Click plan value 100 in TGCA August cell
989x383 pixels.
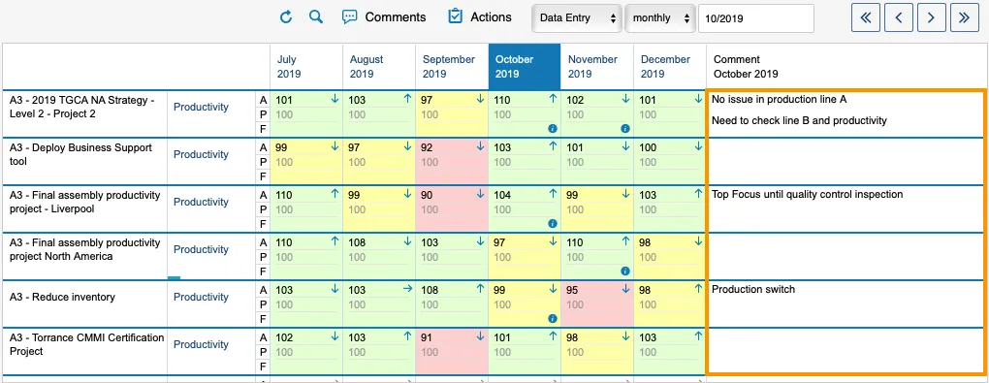357,114
